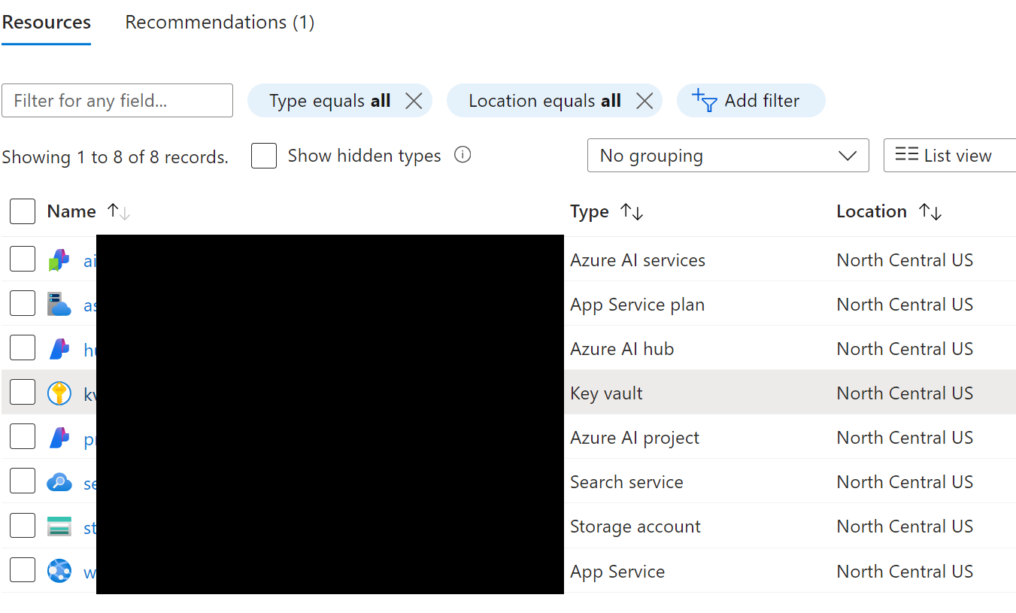Select the App Service plan icon

click(x=60, y=305)
